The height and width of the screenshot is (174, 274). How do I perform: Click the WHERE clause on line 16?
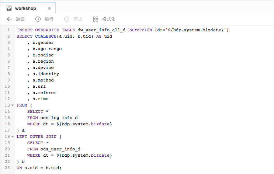point(69,124)
